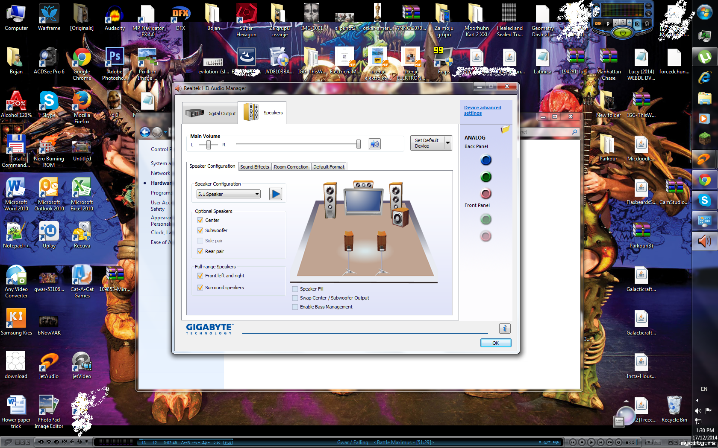Image resolution: width=718 pixels, height=448 pixels.
Task: Open Programs category in Control Panel window
Action: pyautogui.click(x=161, y=193)
